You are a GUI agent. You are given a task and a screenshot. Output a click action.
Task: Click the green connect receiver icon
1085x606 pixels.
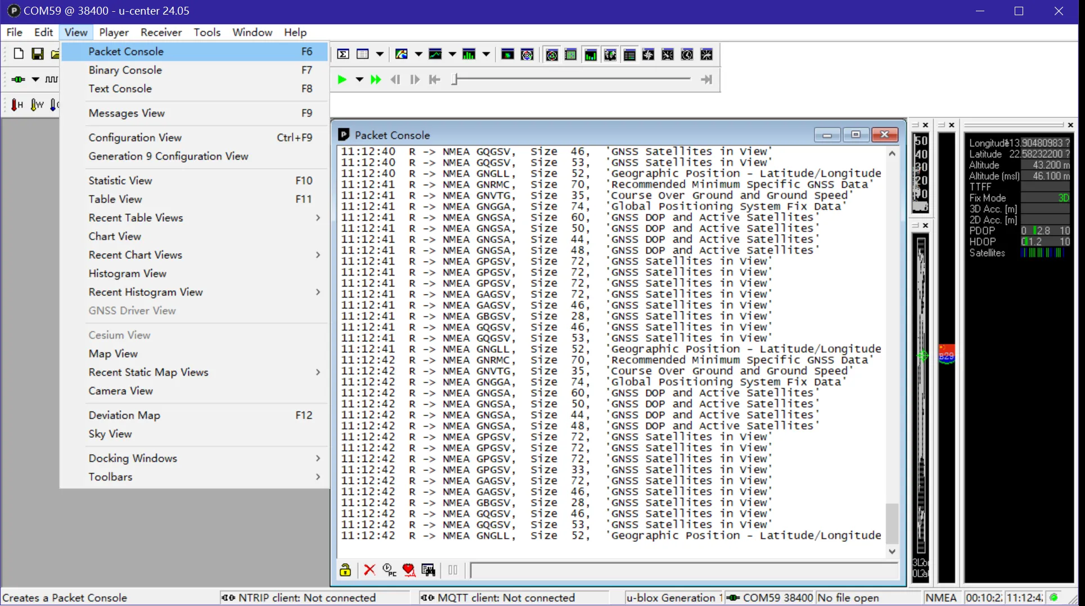click(18, 79)
